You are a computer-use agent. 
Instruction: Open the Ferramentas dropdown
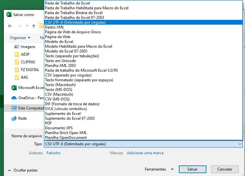point(159,169)
